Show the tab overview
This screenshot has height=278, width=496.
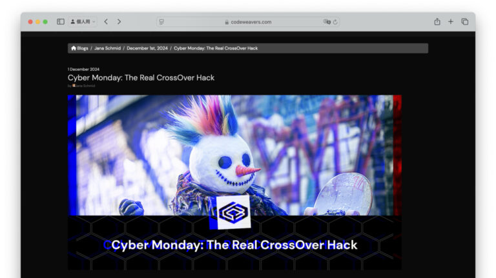pyautogui.click(x=464, y=21)
